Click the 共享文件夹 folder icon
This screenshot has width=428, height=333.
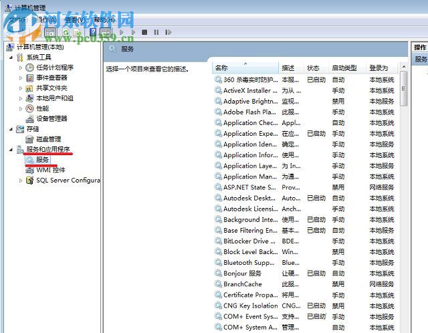click(x=29, y=88)
